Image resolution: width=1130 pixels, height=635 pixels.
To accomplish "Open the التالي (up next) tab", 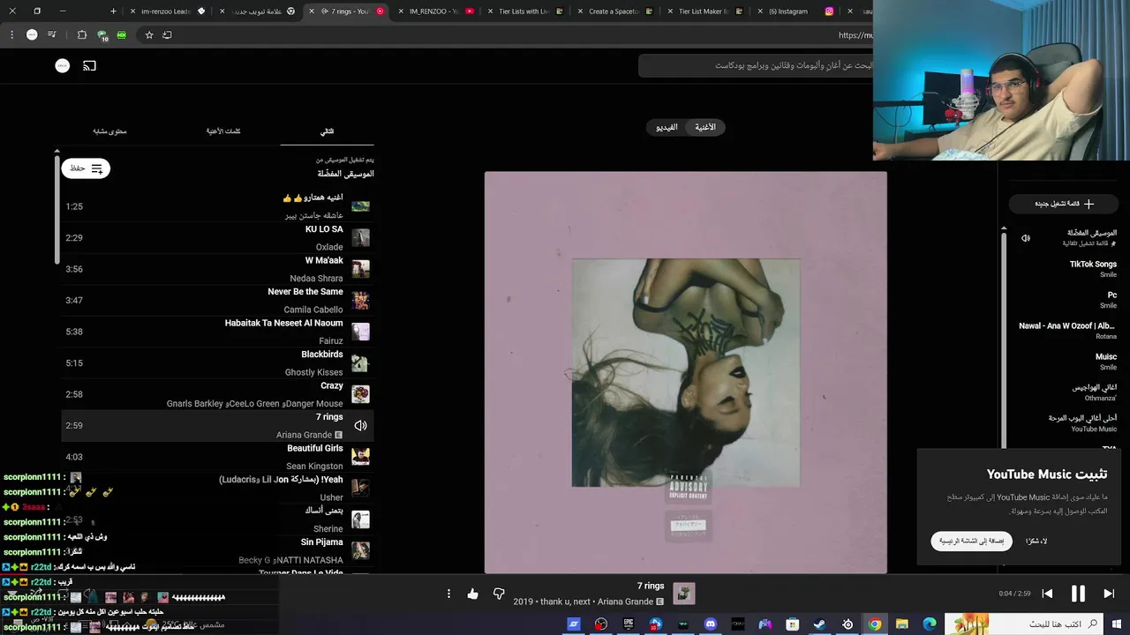I will click(x=327, y=131).
